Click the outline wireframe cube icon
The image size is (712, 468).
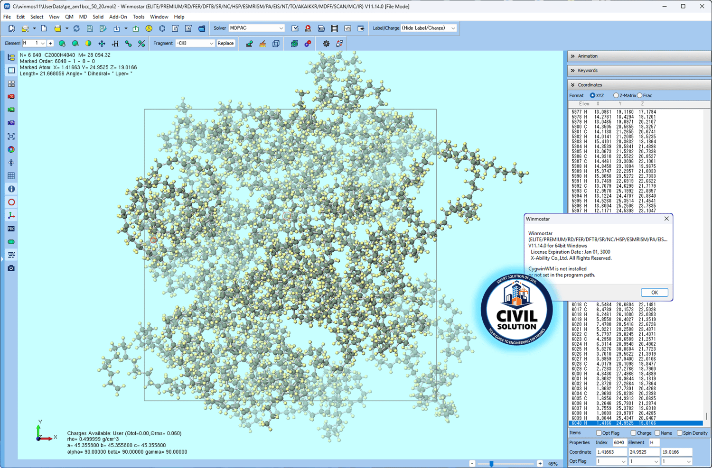276,44
